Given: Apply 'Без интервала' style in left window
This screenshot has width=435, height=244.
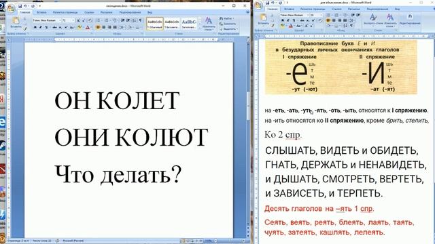Looking at the screenshot, I should (x=172, y=24).
